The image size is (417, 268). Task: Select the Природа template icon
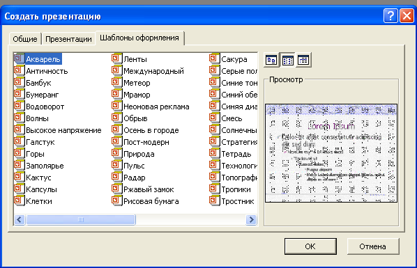(116, 153)
